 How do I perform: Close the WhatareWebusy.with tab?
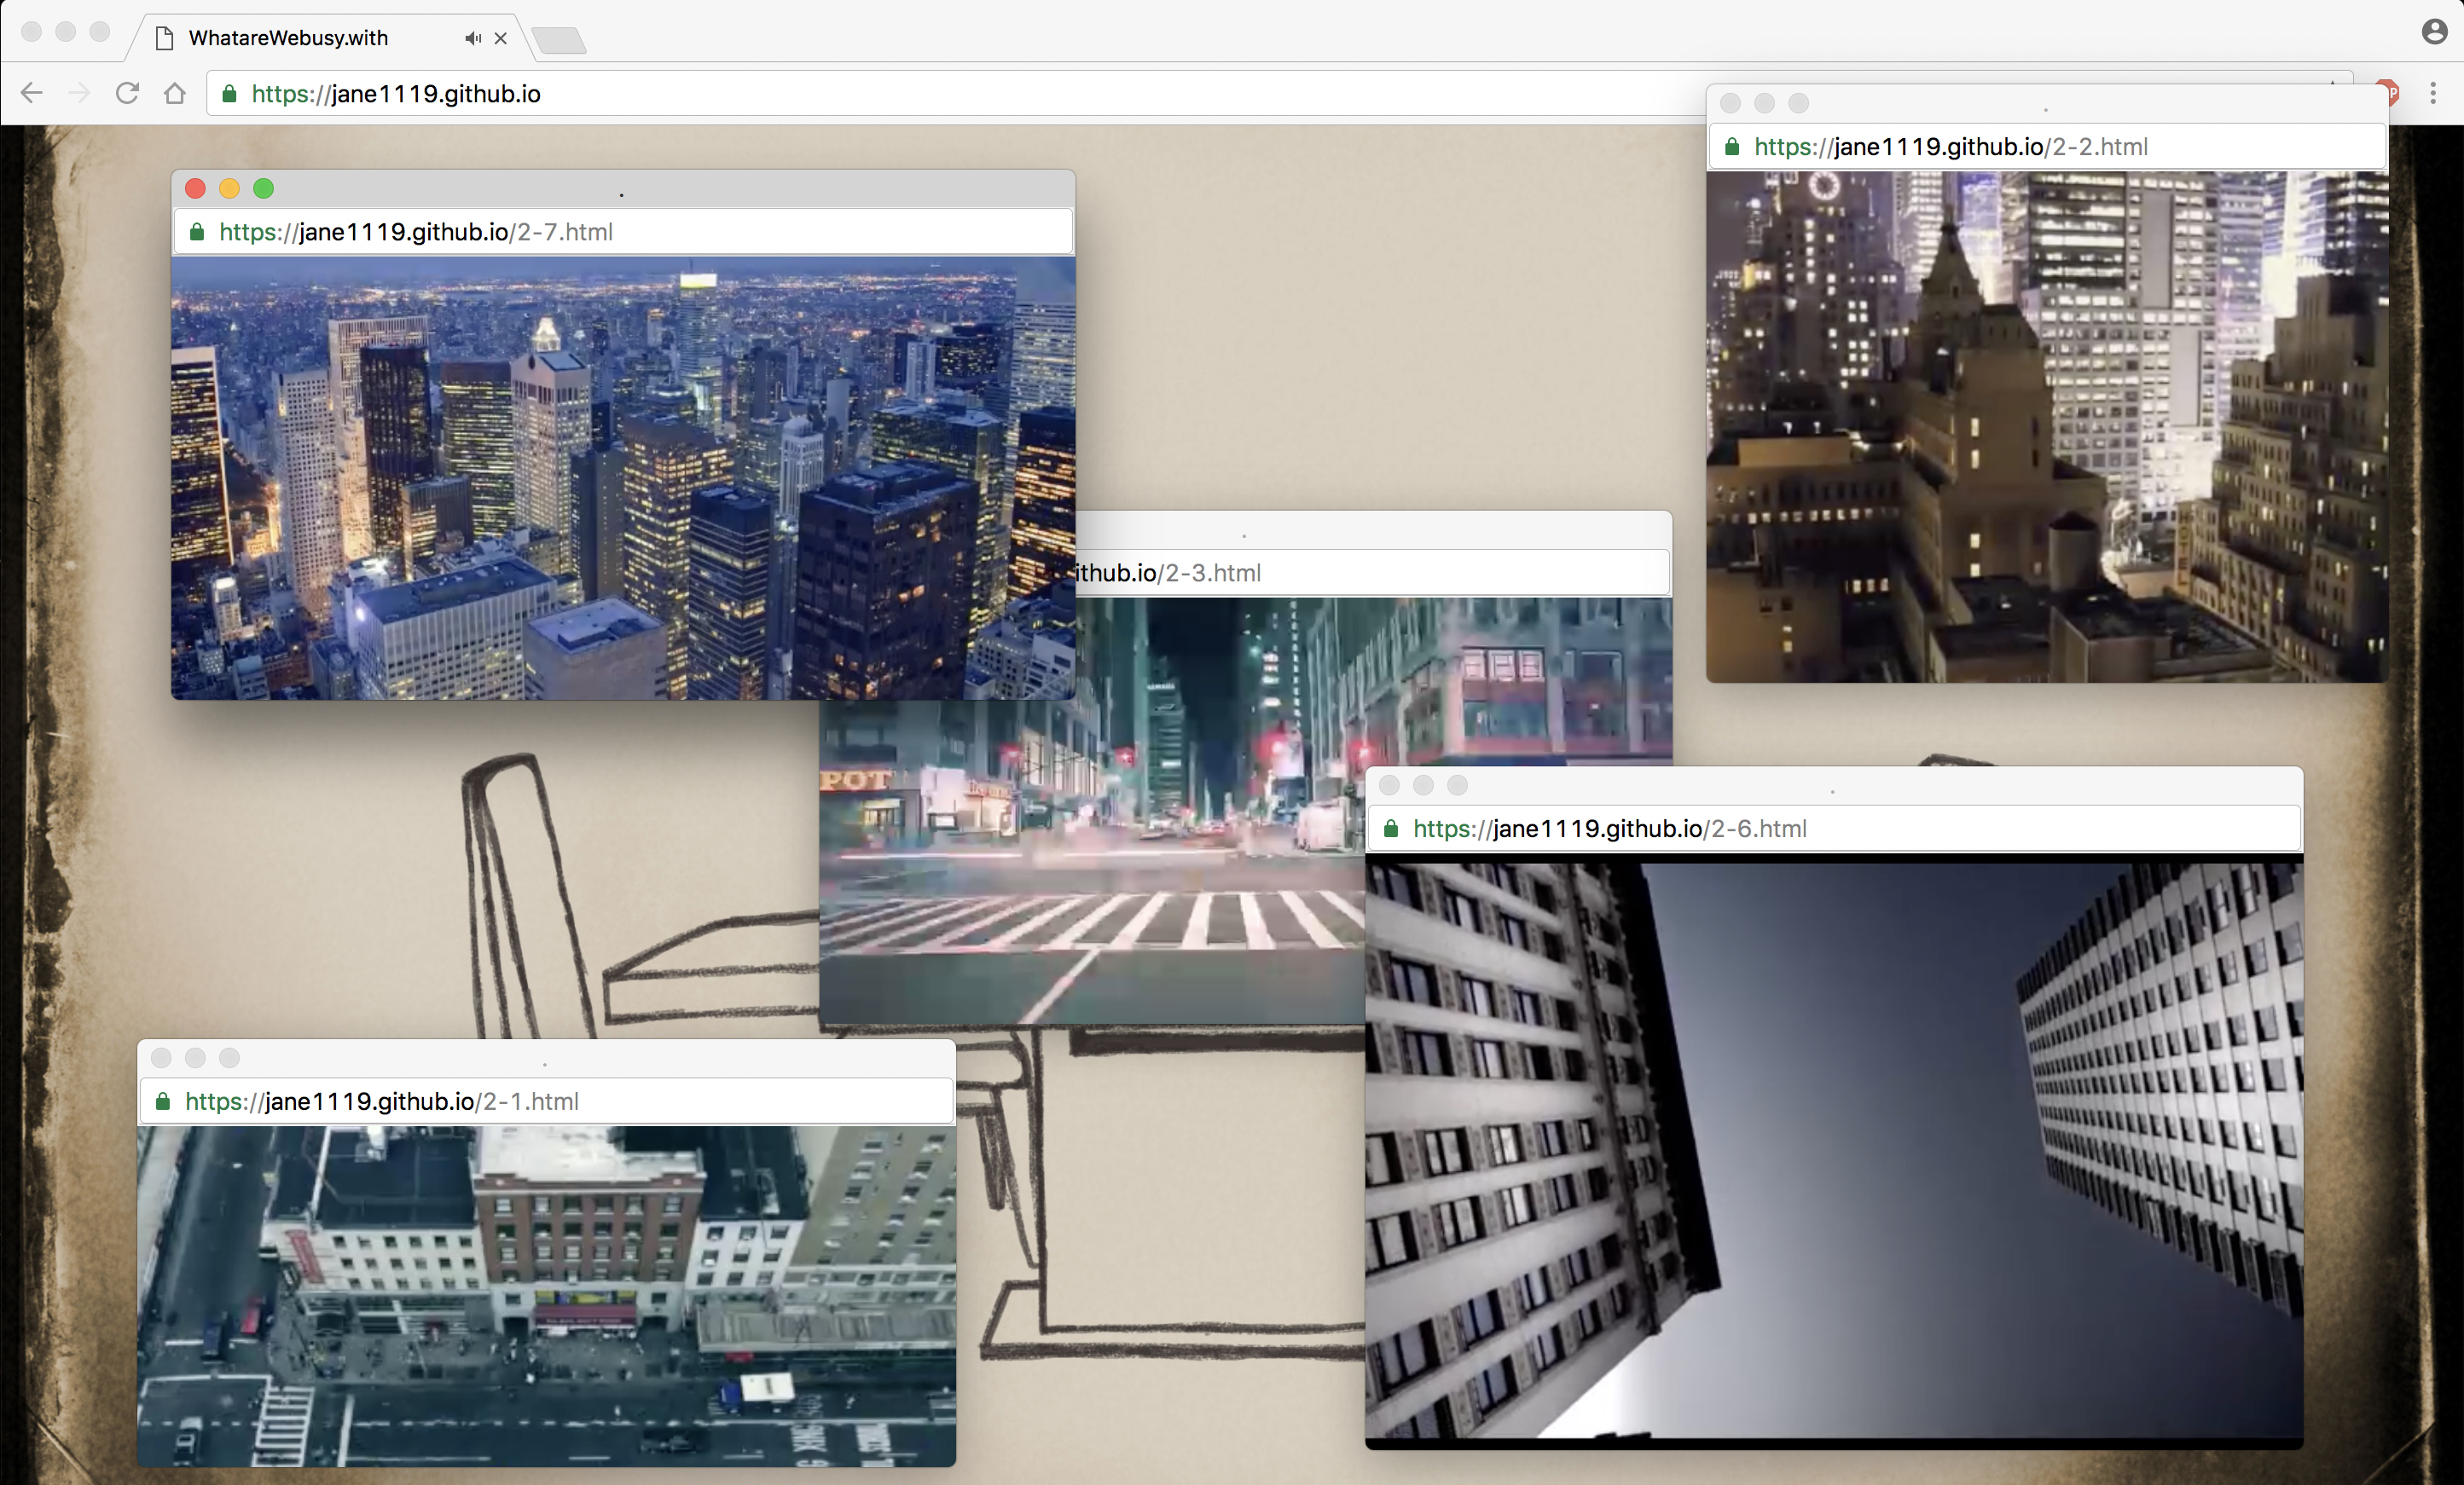[501, 38]
